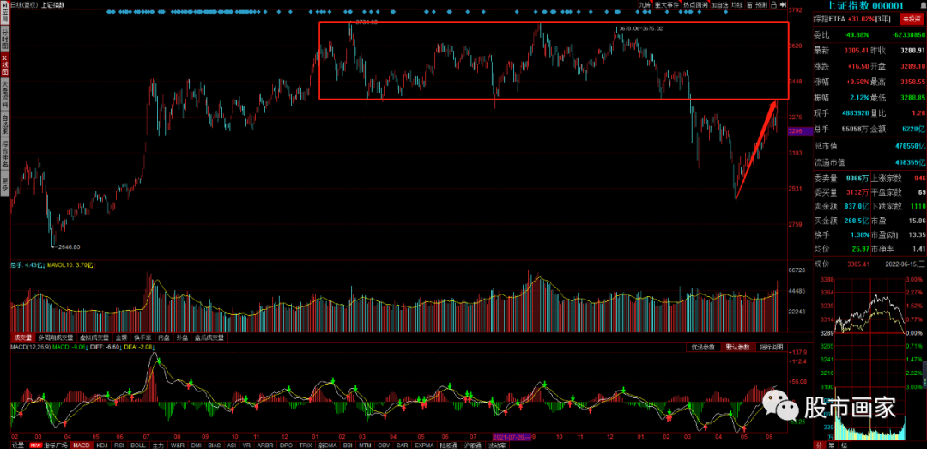Screen dimensions: 927x449
Task: Select the RSI indicator
Action: (x=119, y=445)
